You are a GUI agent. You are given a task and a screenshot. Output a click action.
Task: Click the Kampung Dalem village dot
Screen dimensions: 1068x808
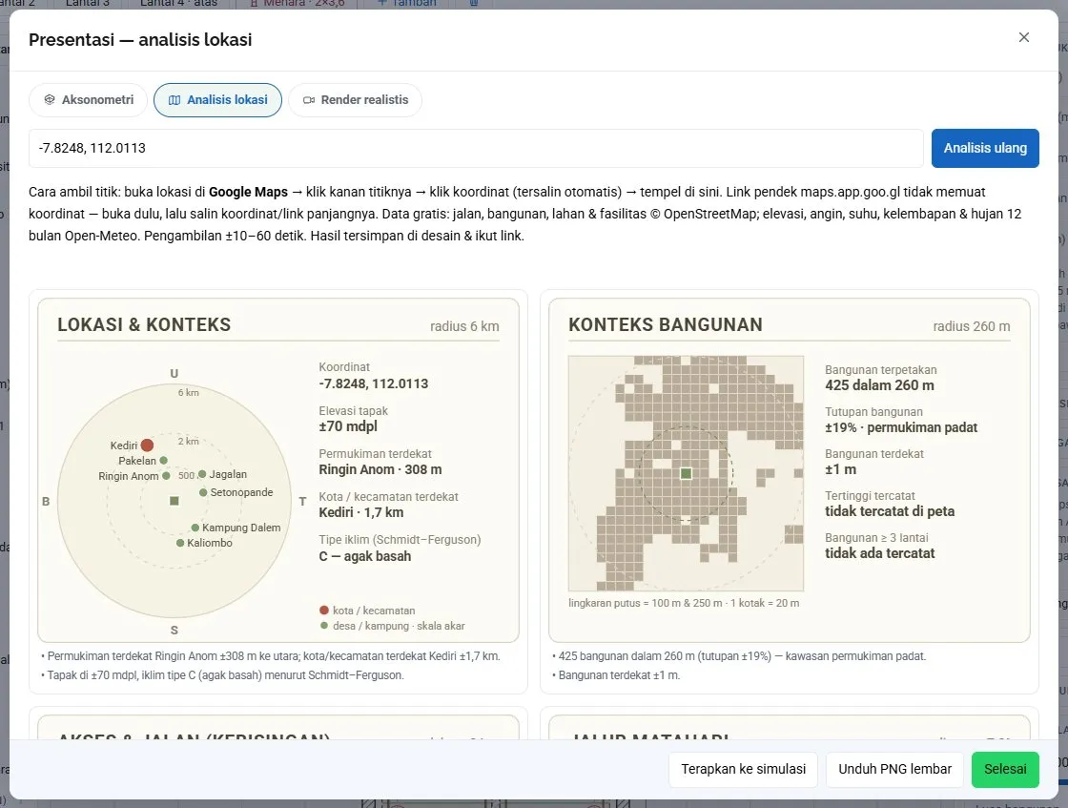[x=195, y=528]
